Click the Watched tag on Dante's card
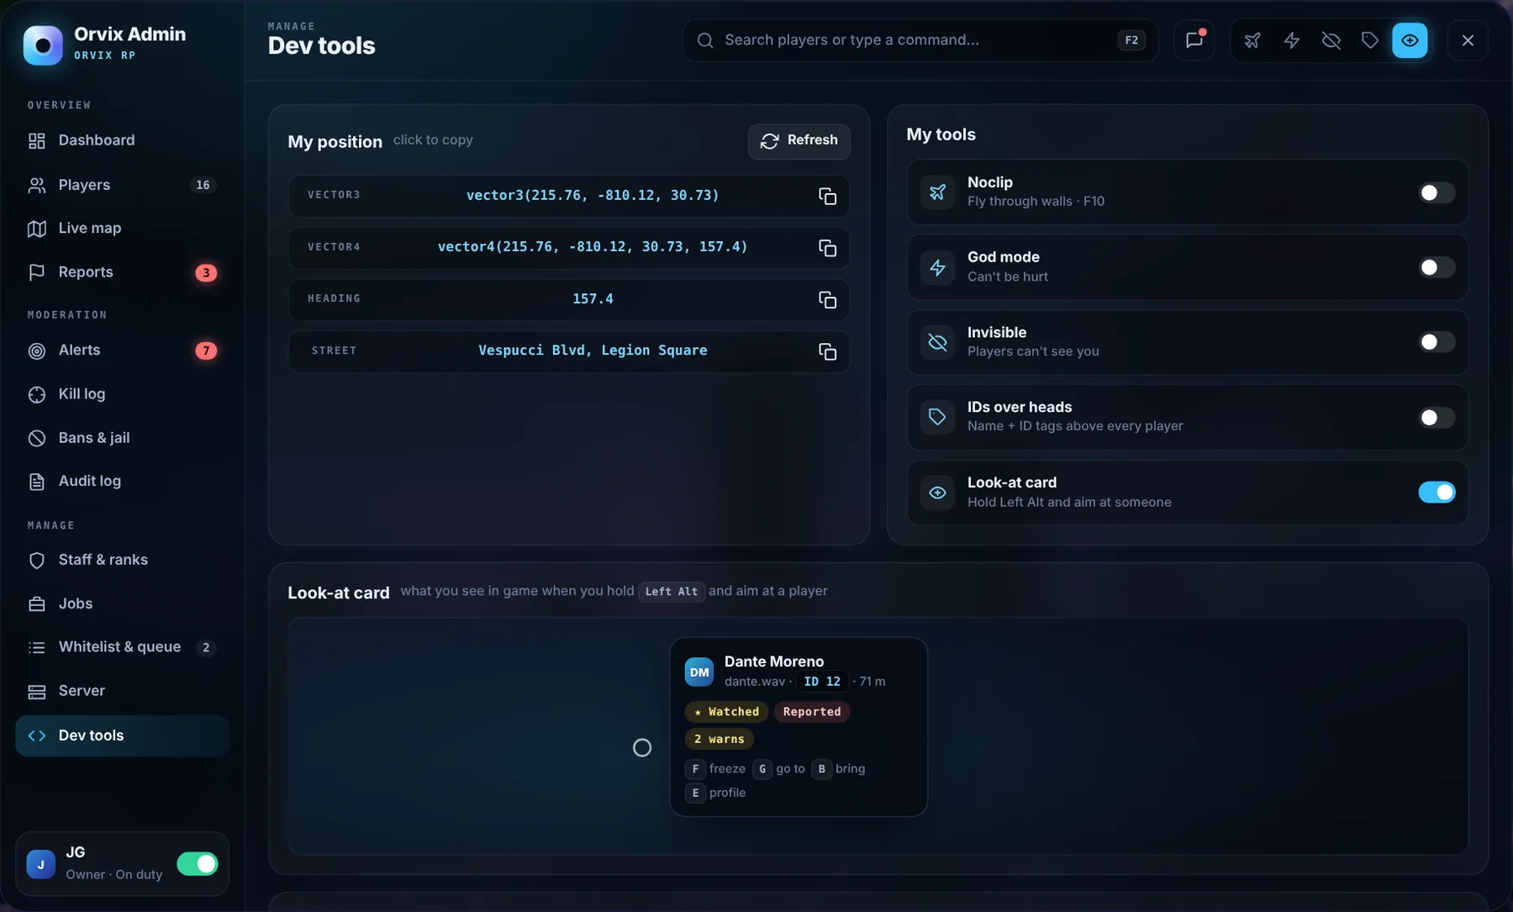The height and width of the screenshot is (912, 1513). pos(726,712)
